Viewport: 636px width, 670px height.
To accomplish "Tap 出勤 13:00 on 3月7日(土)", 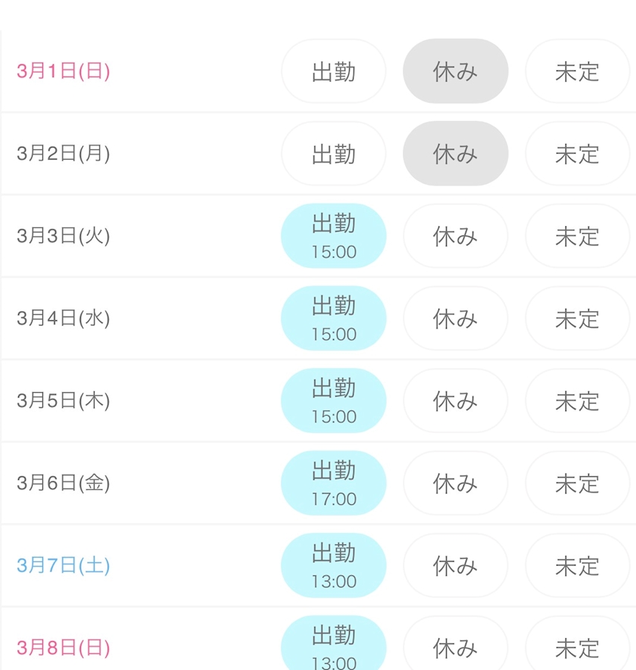I will [333, 566].
